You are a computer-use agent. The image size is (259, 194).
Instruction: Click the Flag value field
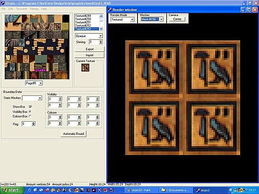tap(27, 124)
